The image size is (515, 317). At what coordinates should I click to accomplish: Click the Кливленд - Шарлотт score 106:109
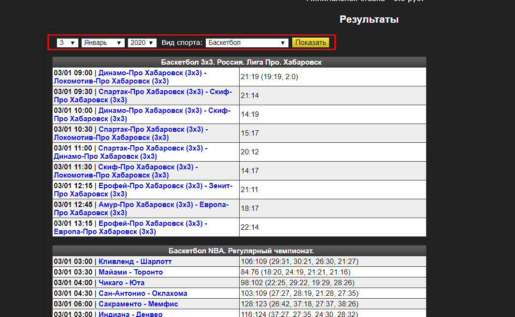pos(300,262)
